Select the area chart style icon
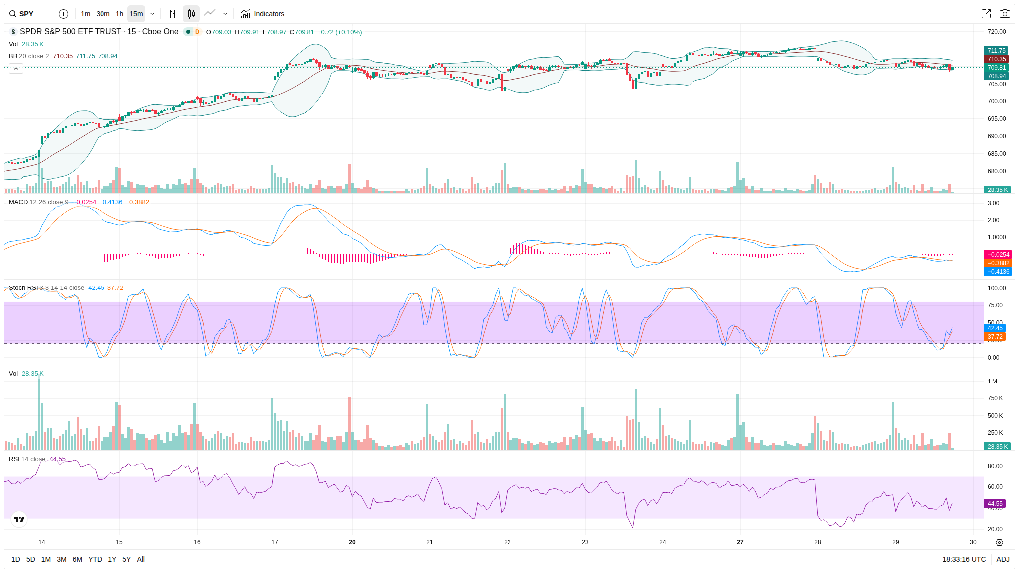 click(x=210, y=14)
